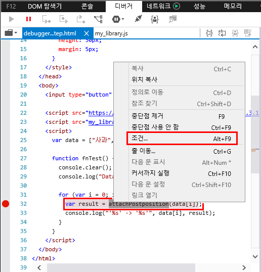Click the Continue (play) debugger button
Screen dimensions: 261x272
[11, 19]
